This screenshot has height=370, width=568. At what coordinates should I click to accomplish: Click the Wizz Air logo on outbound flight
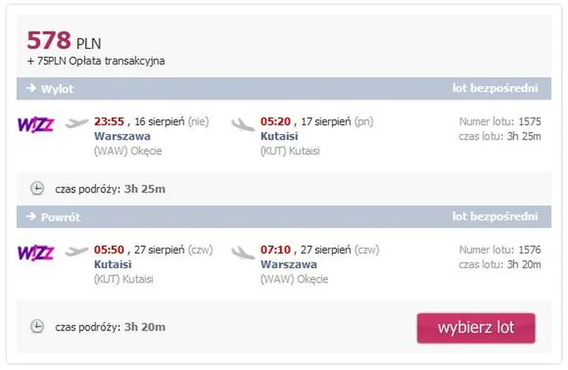pos(35,124)
